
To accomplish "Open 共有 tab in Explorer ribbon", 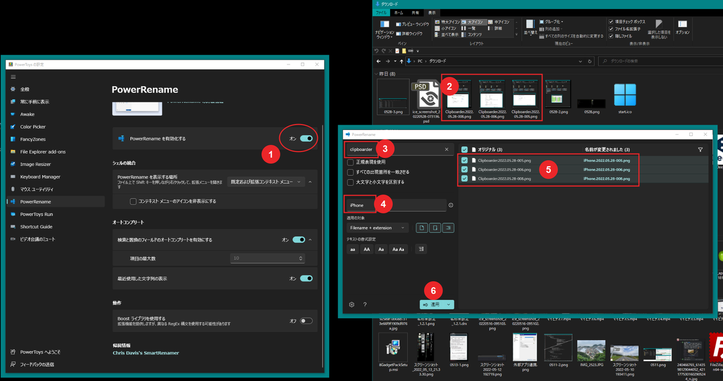I will pos(416,12).
